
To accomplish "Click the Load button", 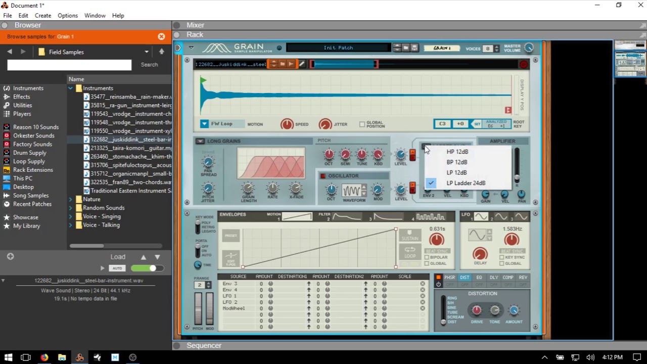I will [118, 257].
